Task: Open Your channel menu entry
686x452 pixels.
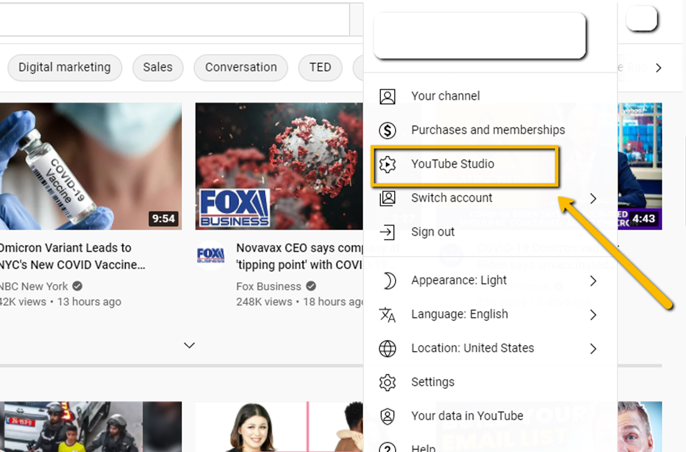Action: pyautogui.click(x=490, y=96)
